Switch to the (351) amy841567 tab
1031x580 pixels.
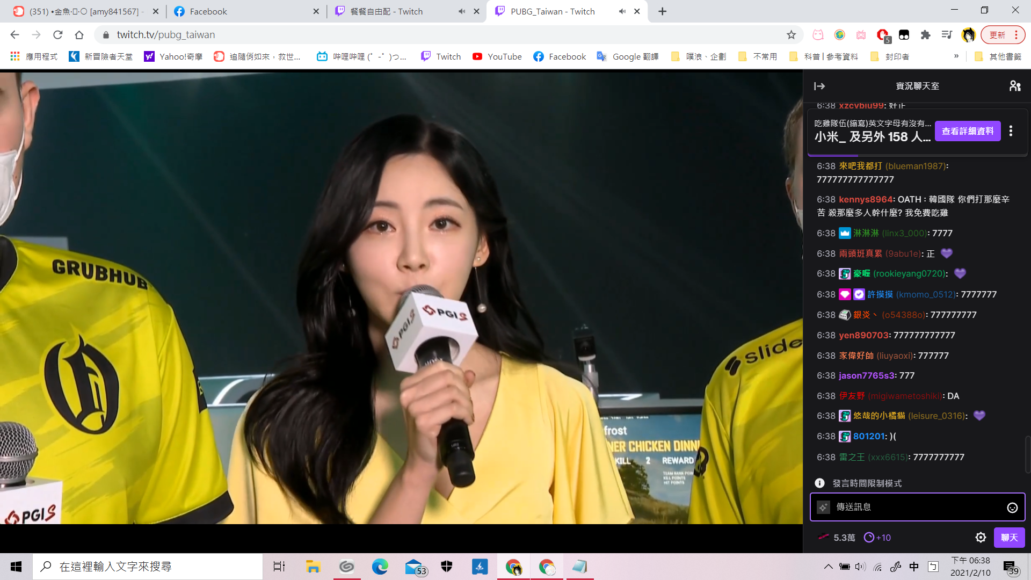86,11
